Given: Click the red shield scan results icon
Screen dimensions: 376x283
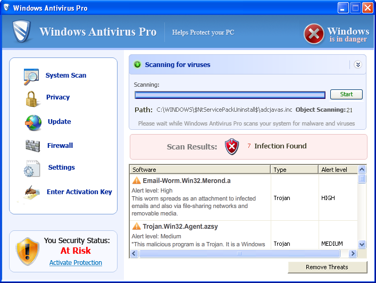Looking at the screenshot, I should (x=232, y=146).
